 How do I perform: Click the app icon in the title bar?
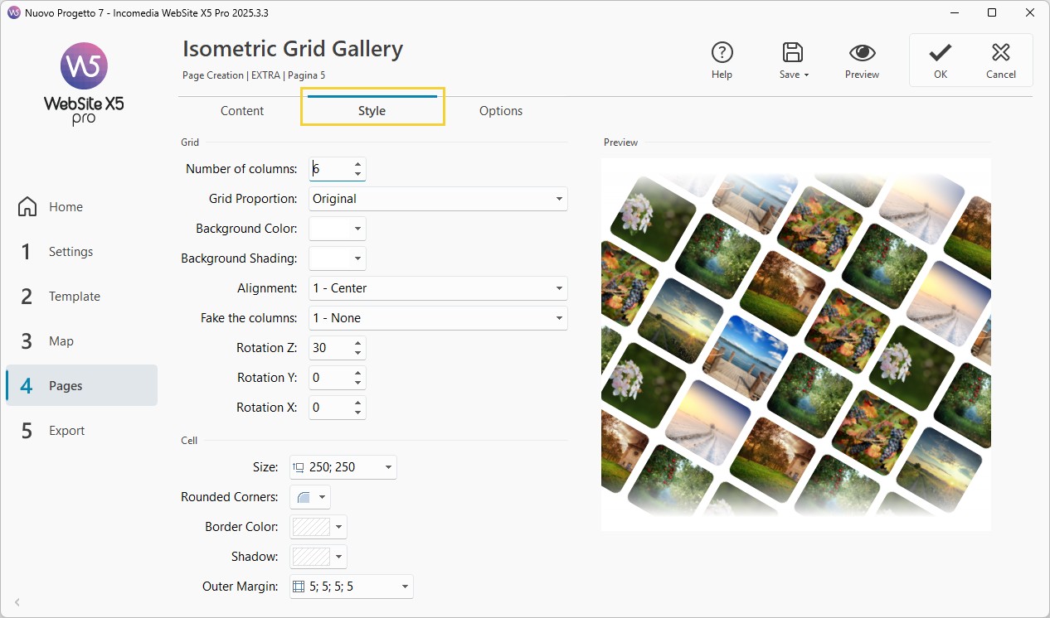[x=13, y=13]
